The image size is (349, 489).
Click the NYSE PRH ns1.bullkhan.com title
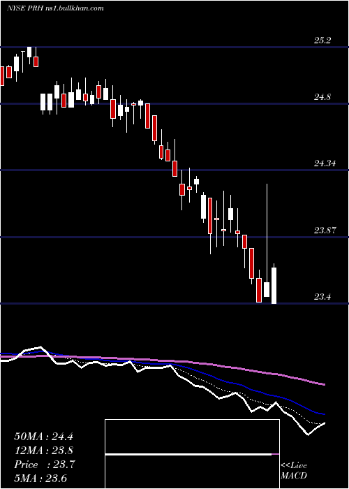coord(55,8)
